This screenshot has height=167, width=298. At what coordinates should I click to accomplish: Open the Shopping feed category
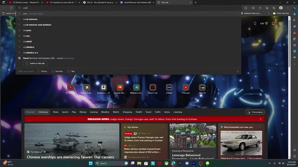click(127, 112)
